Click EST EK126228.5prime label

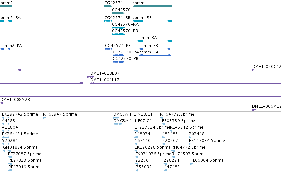coord(153,147)
